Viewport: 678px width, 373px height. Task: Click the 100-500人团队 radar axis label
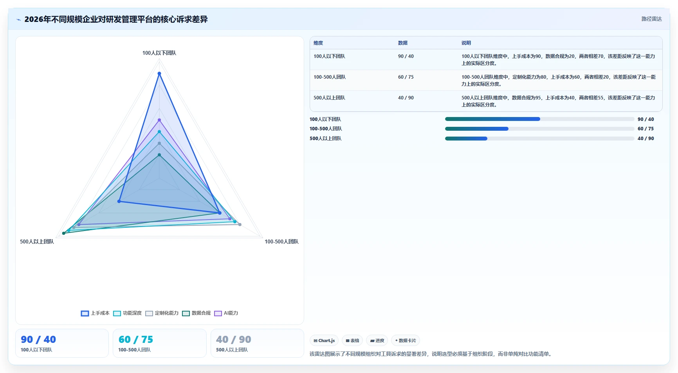pos(281,241)
